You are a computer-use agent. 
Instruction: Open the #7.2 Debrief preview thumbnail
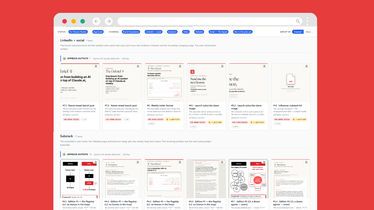tap(122, 83)
